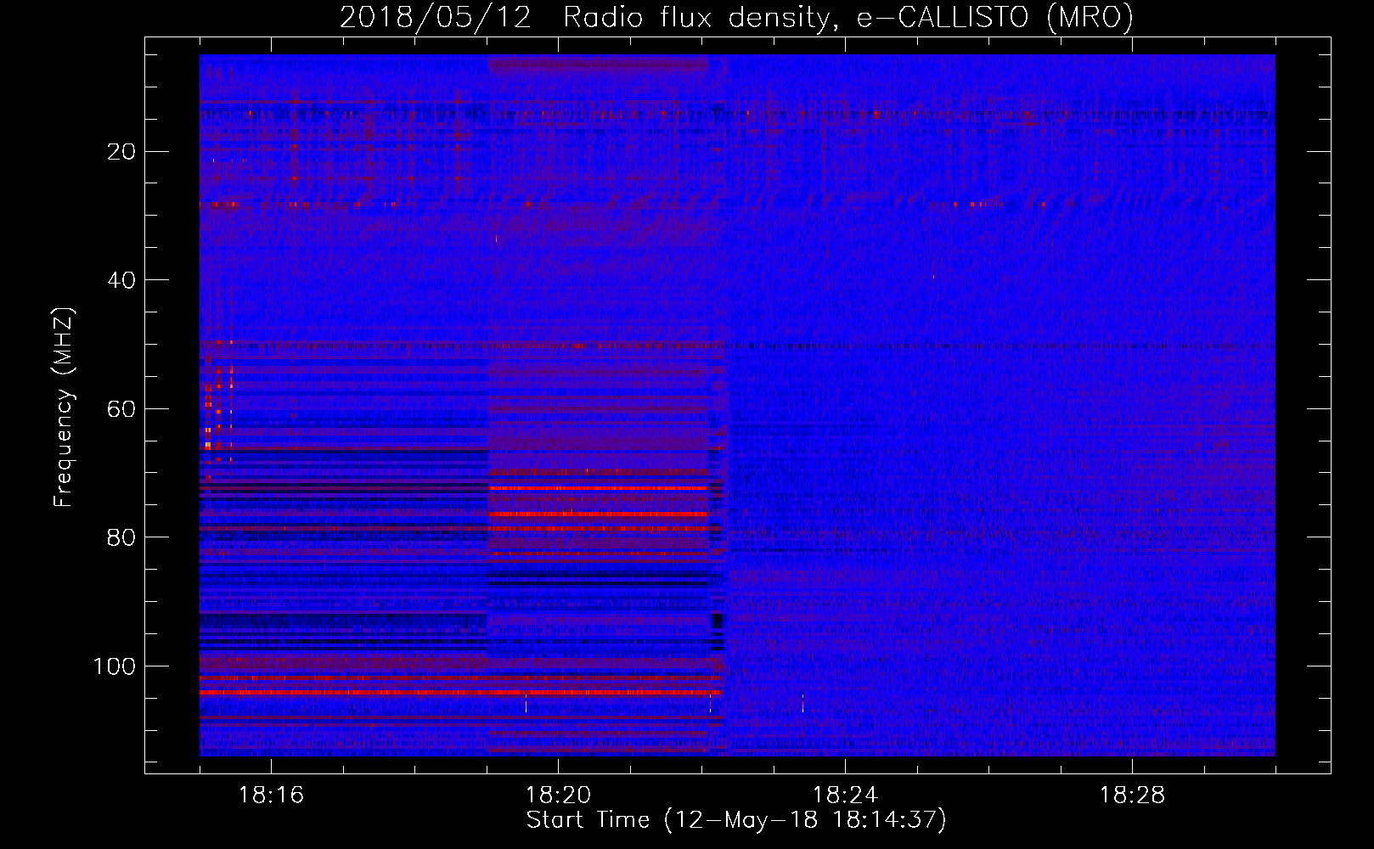Click the 20 frequency tick label
1374x849 pixels.
[122, 152]
